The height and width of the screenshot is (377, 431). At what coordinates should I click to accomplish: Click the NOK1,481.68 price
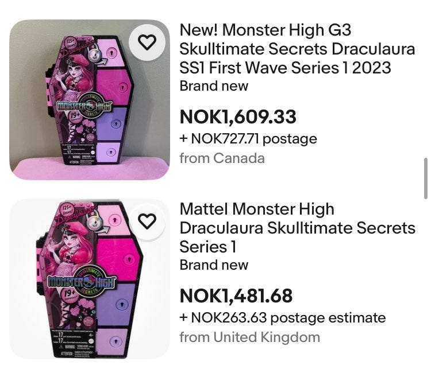pos(236,296)
